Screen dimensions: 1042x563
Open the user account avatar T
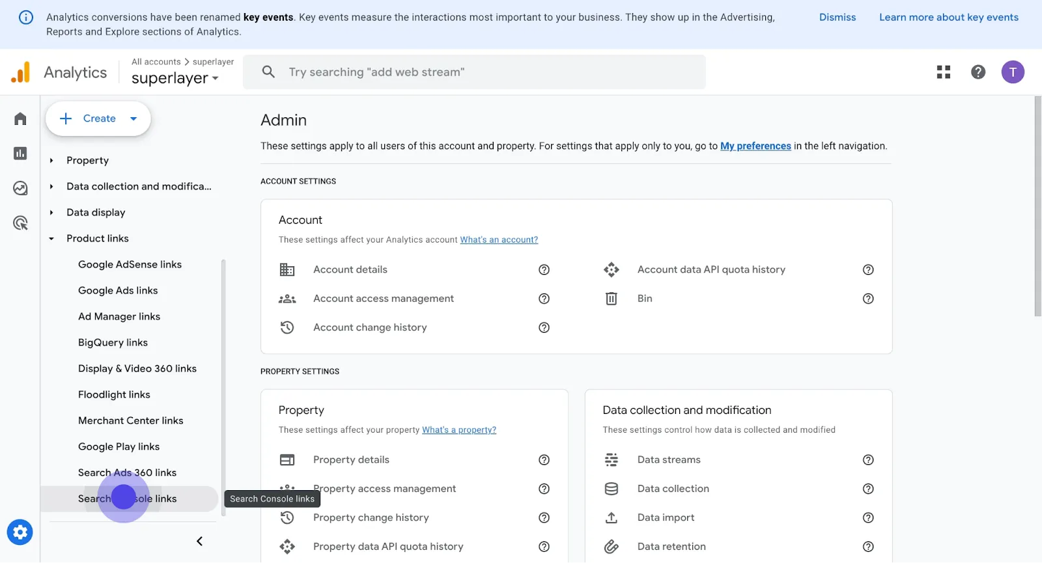(x=1013, y=72)
